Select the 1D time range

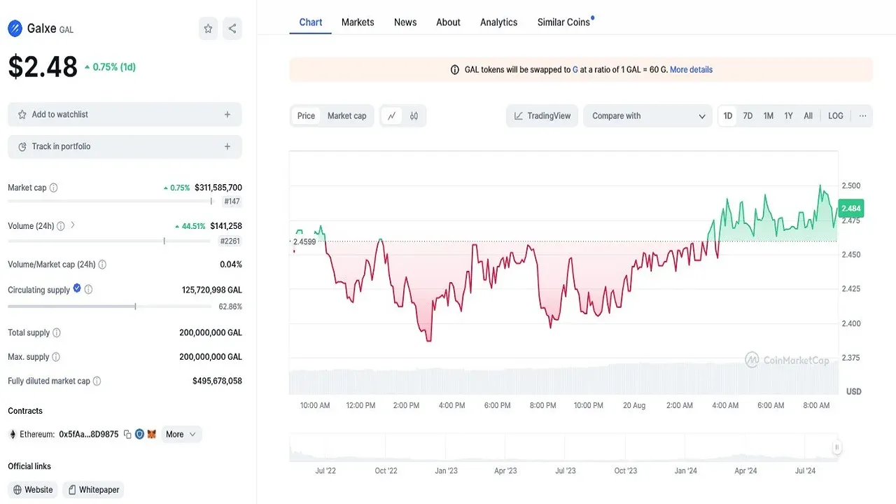coord(728,116)
